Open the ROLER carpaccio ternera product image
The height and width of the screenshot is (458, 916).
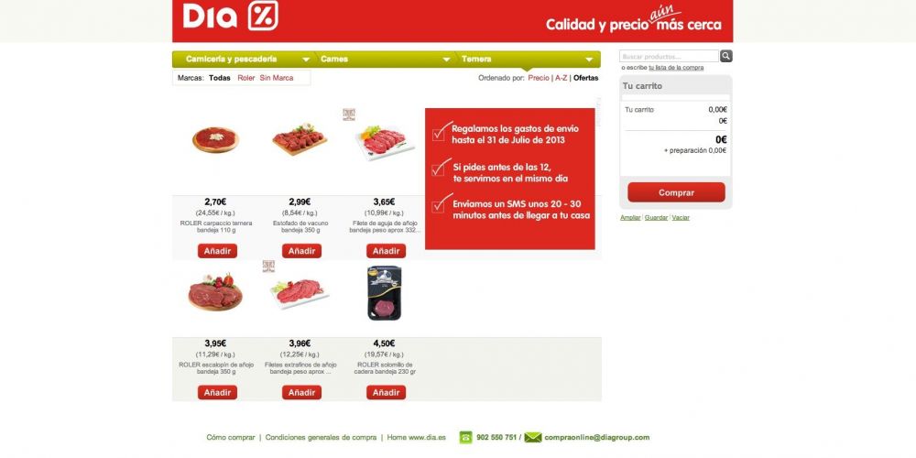pos(215,139)
